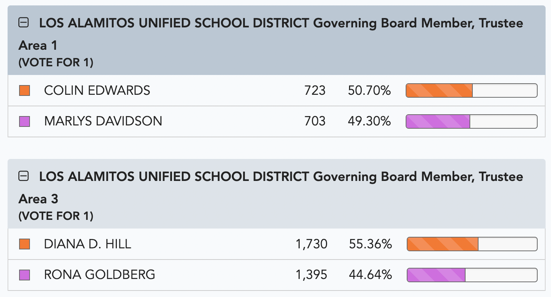Select the Rona Goldberg candidate name

pyautogui.click(x=100, y=275)
